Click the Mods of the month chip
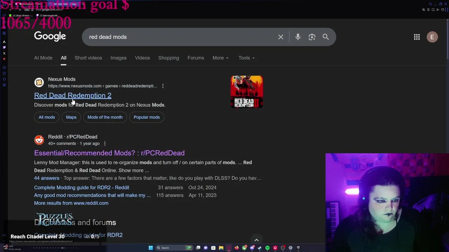 click(105, 117)
